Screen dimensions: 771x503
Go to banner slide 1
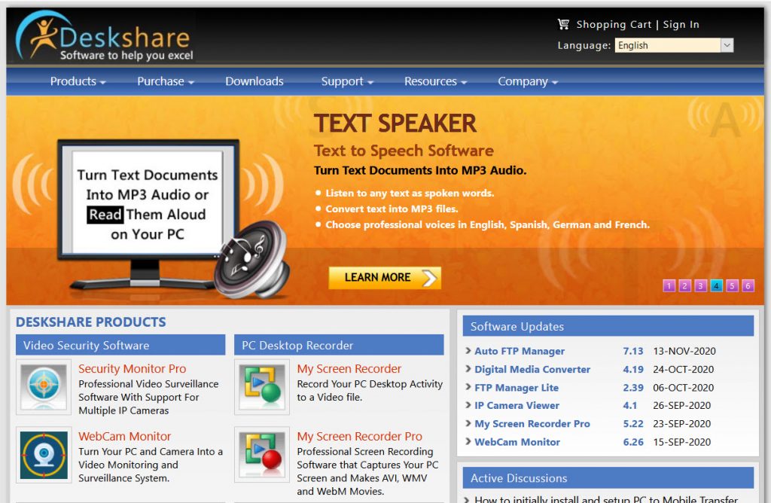pos(669,285)
